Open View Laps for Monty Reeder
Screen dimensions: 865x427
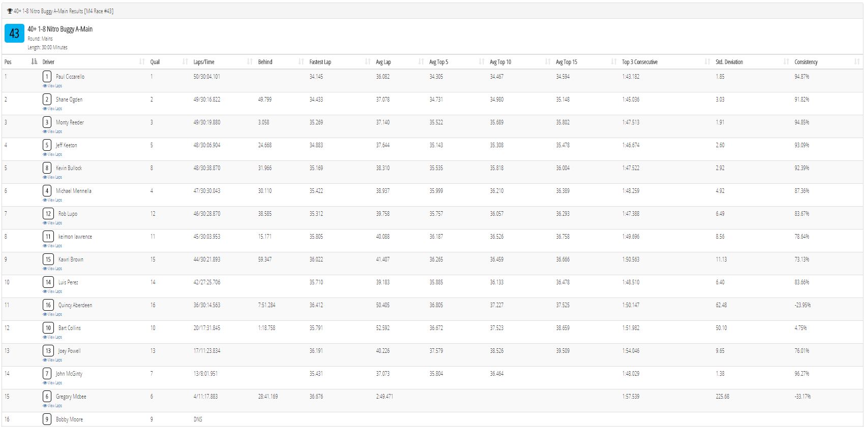click(52, 132)
